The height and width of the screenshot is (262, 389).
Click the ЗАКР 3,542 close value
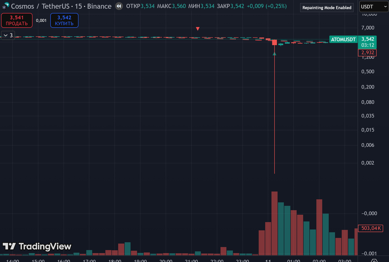pos(230,6)
